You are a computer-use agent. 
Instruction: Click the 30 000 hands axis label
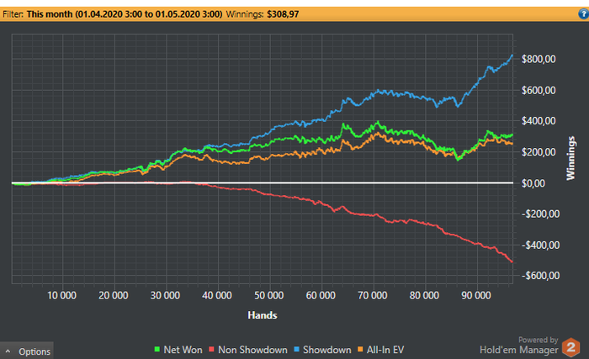[x=165, y=296]
